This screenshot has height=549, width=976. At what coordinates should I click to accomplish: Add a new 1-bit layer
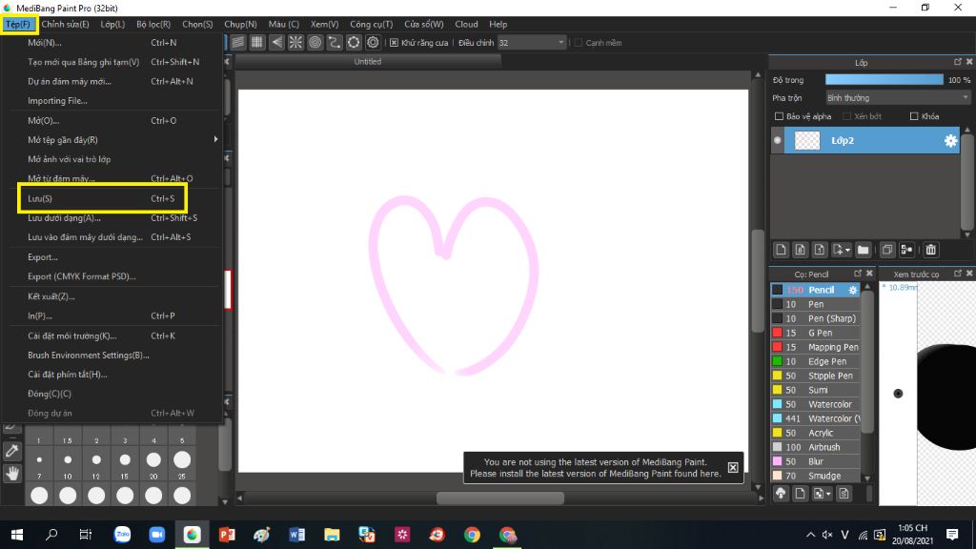(819, 250)
